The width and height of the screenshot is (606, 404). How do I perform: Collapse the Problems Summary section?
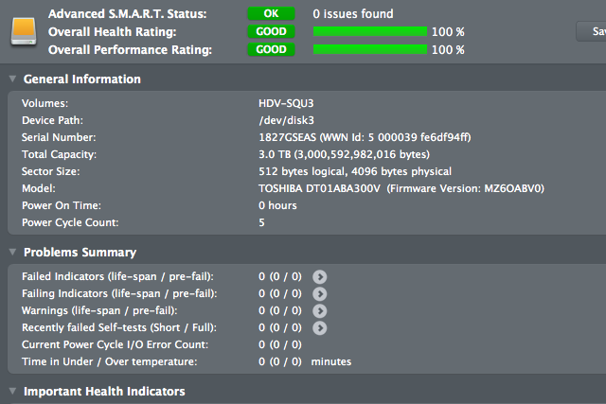[12, 253]
